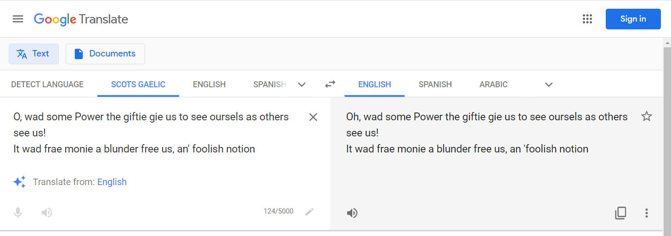The height and width of the screenshot is (236, 671).
Task: Swap source and target languages
Action: click(330, 84)
